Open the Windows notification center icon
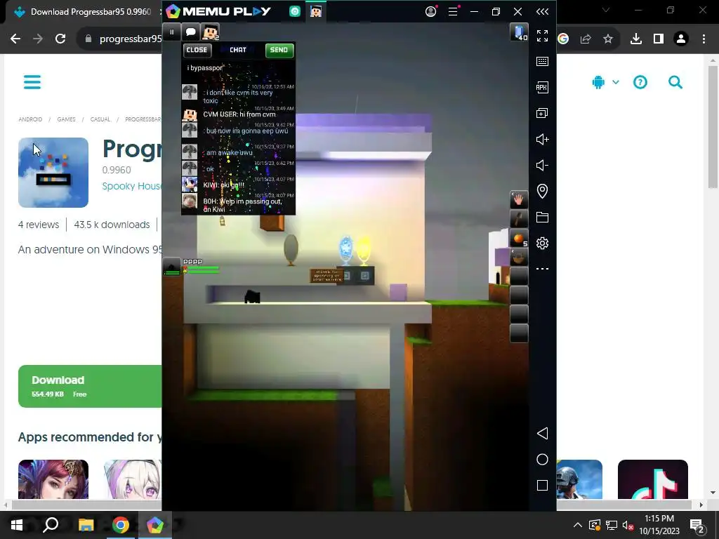 click(x=697, y=526)
